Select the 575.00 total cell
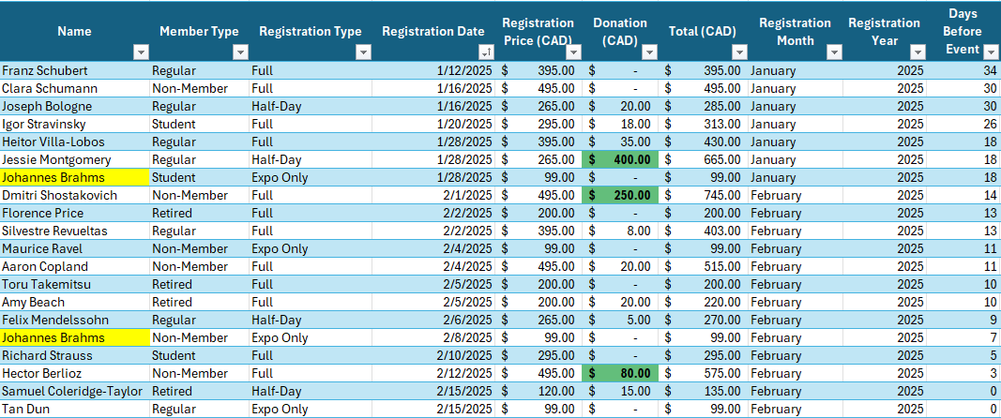This screenshot has width=1001, height=418. click(704, 373)
